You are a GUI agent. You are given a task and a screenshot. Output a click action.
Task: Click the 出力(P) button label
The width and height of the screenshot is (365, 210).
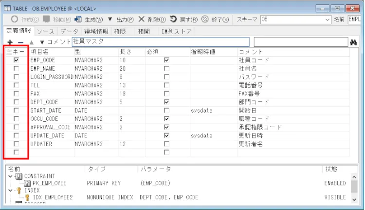pyautogui.click(x=125, y=20)
